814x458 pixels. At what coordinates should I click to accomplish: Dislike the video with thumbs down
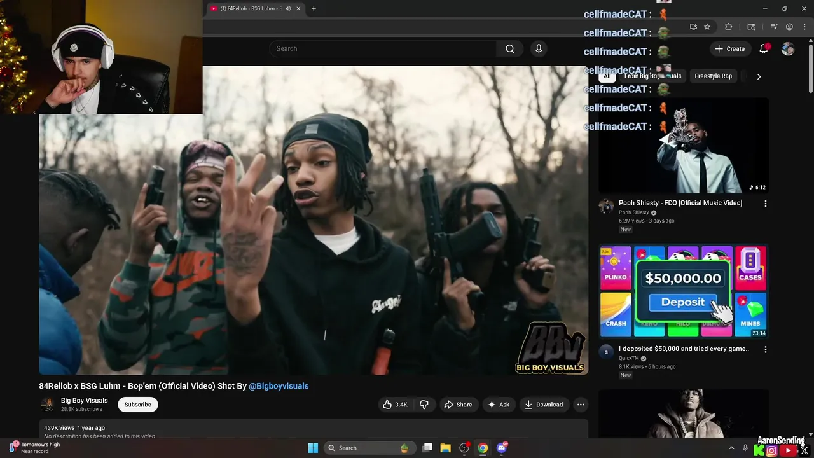424,405
